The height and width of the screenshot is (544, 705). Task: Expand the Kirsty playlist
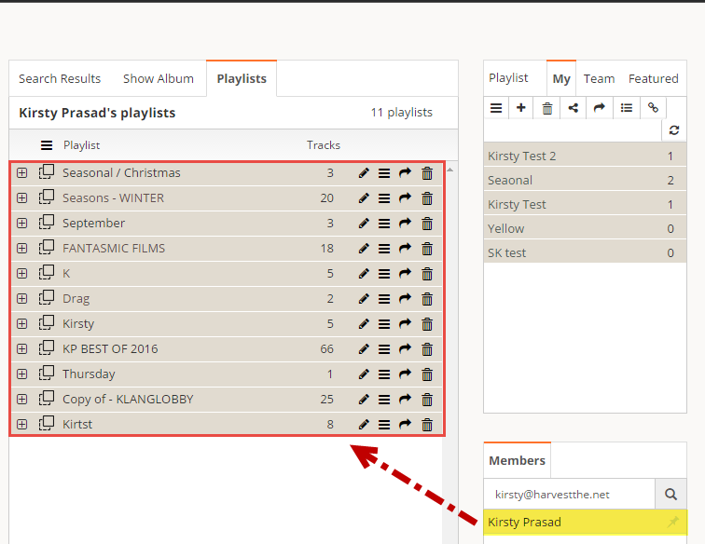point(21,324)
